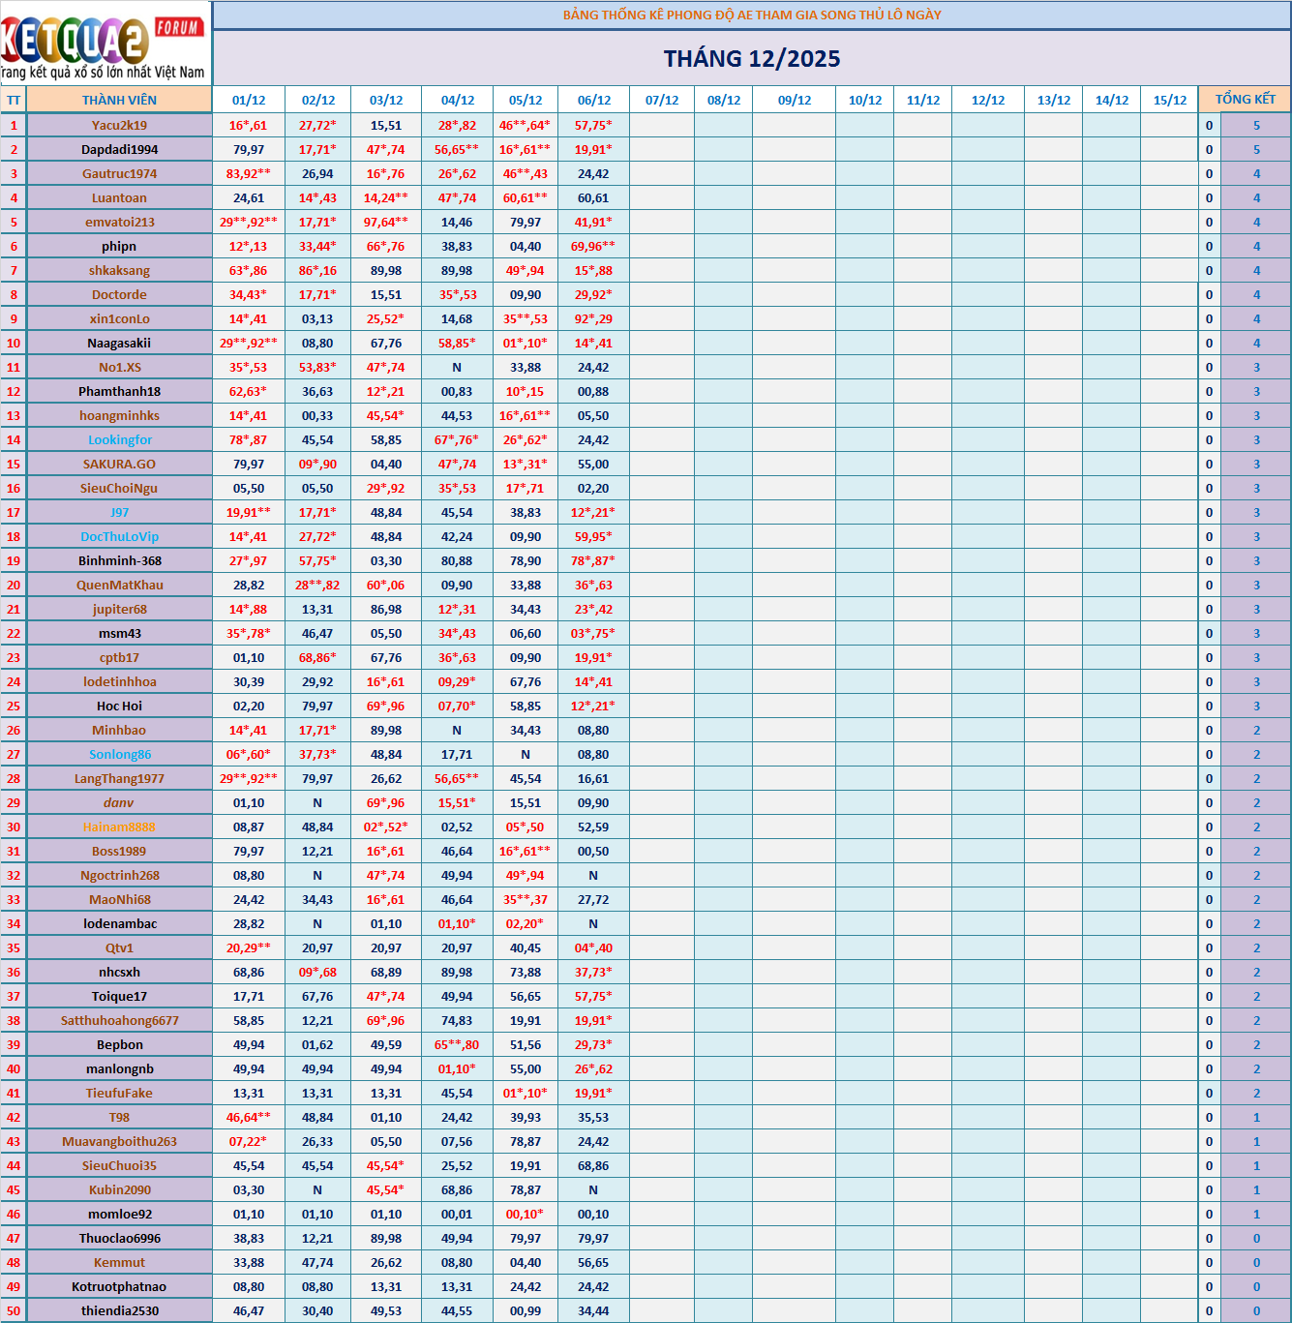Open member Dapdadi1994's name
Viewport: 1292px width, 1323px height.
(x=119, y=149)
